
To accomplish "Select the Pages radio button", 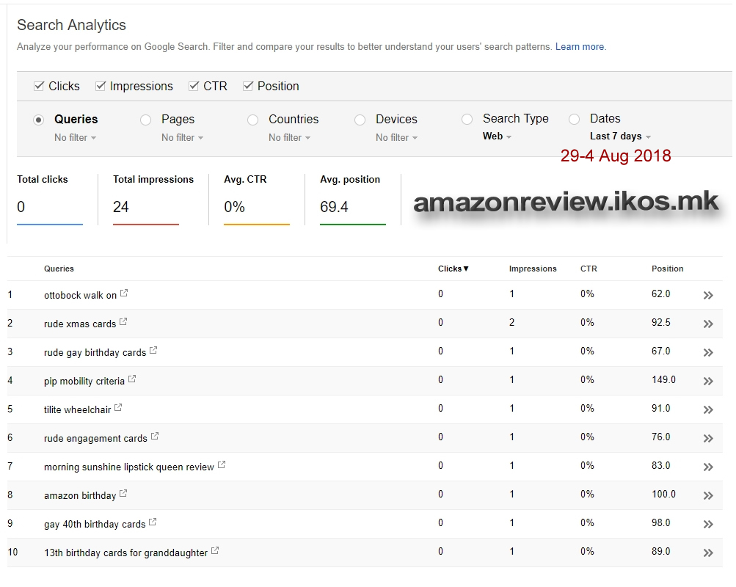I will click(146, 120).
